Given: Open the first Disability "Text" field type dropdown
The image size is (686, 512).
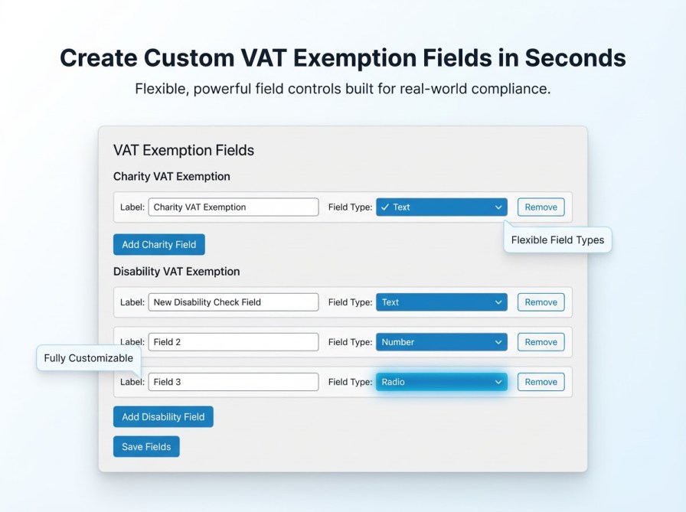Looking at the screenshot, I should (441, 302).
